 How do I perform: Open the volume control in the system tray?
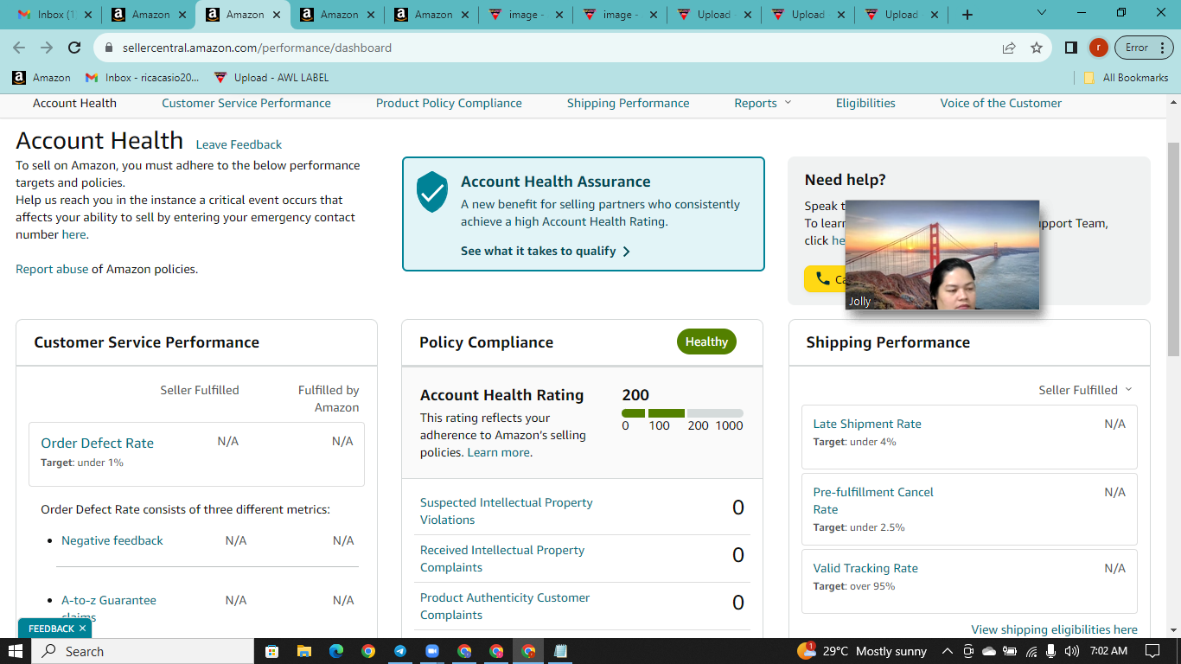tap(1072, 651)
